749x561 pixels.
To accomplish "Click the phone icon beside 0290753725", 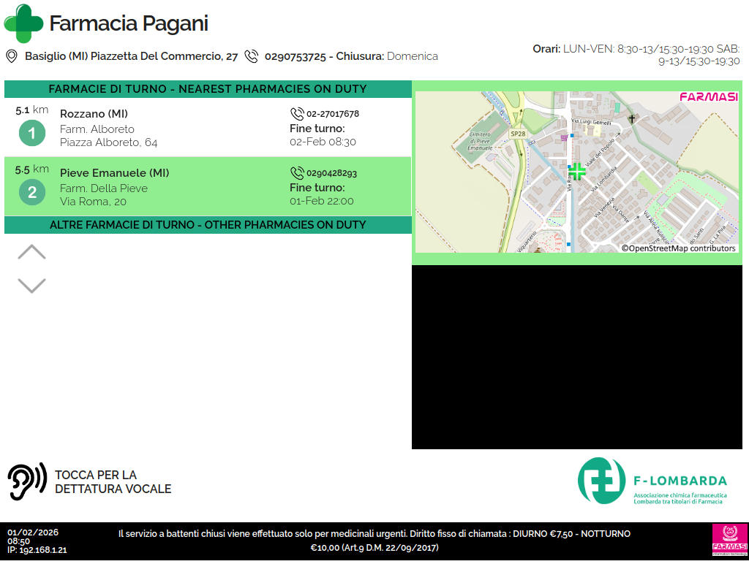I will tap(252, 56).
